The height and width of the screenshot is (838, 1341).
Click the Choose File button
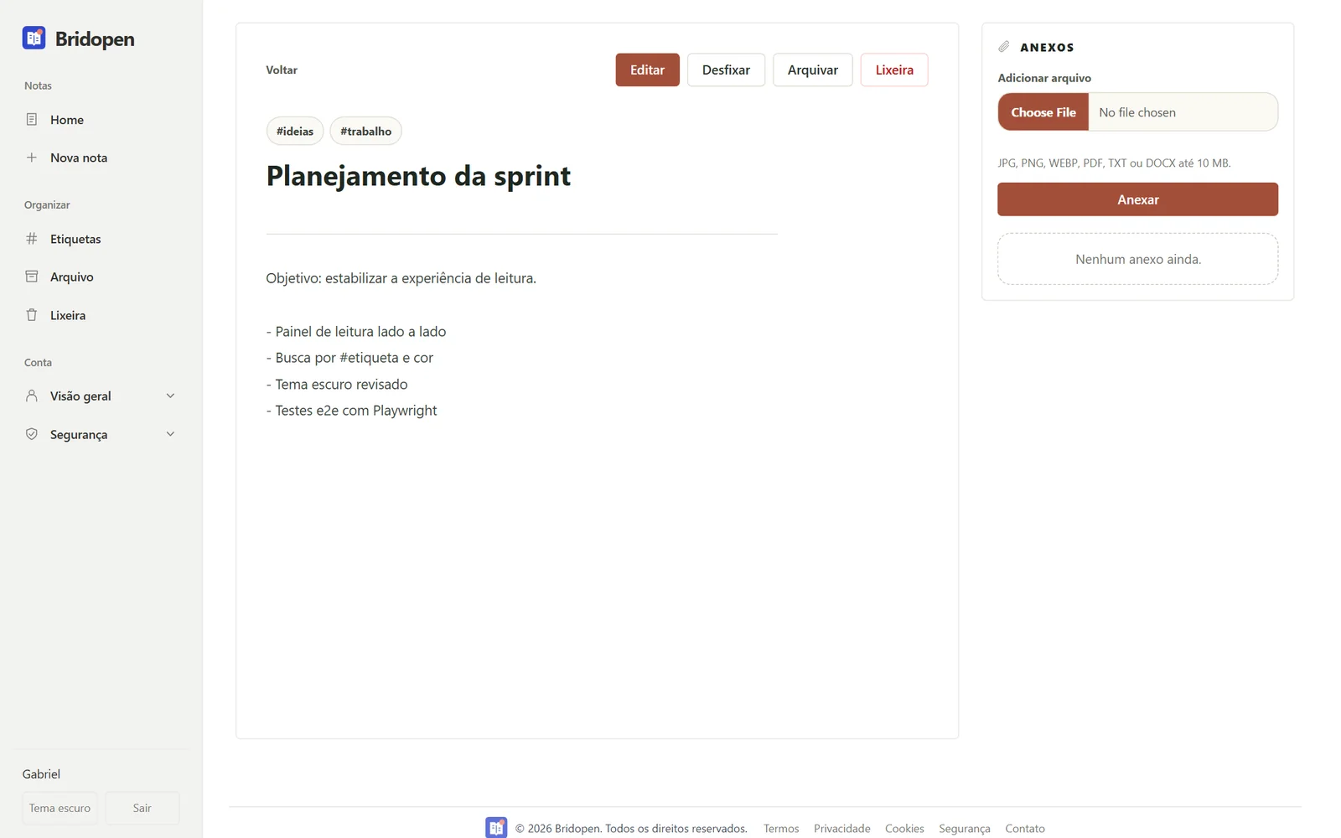pyautogui.click(x=1043, y=112)
